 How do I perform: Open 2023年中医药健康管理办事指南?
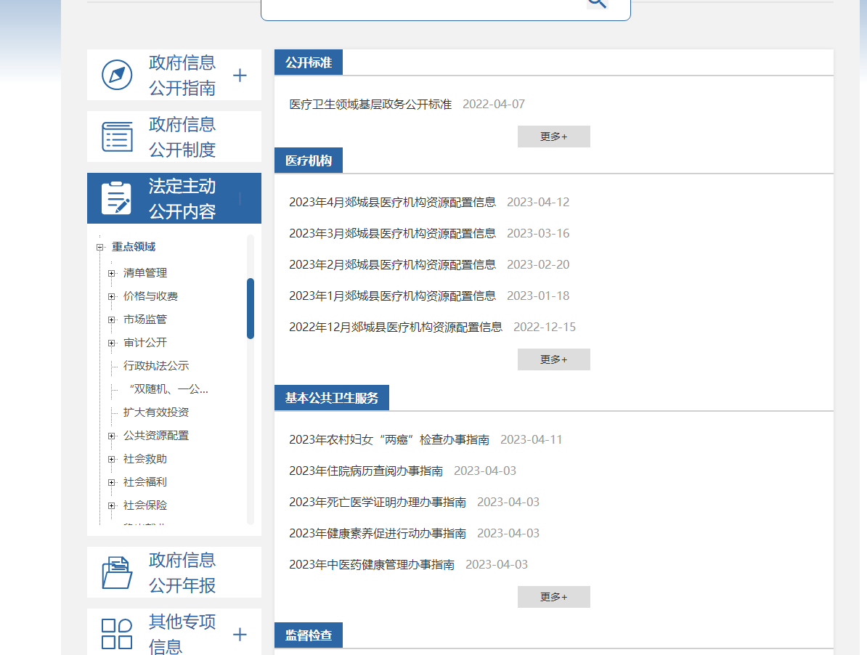[372, 564]
